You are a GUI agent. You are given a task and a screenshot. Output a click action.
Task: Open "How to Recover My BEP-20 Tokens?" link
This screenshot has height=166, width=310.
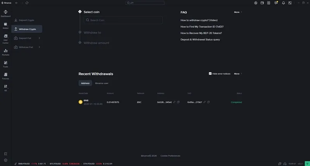(x=201, y=33)
